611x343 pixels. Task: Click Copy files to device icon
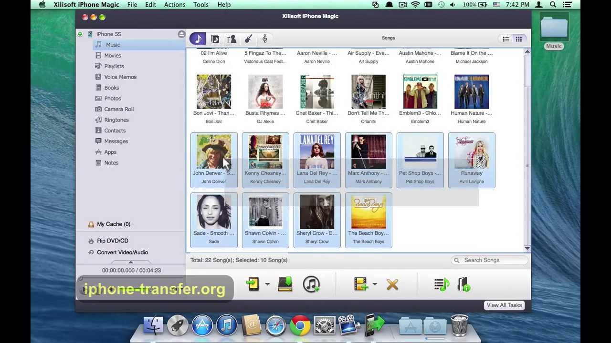point(253,284)
